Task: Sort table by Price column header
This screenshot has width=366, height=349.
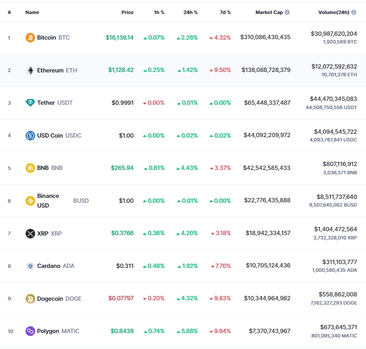Action: click(127, 13)
